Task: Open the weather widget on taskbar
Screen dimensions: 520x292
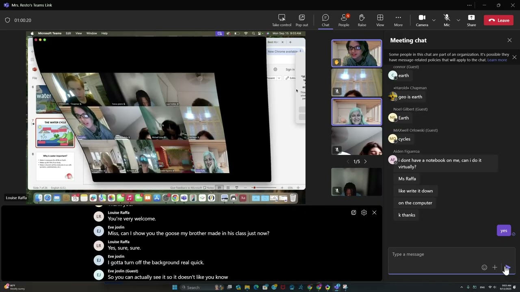Action: [14, 287]
